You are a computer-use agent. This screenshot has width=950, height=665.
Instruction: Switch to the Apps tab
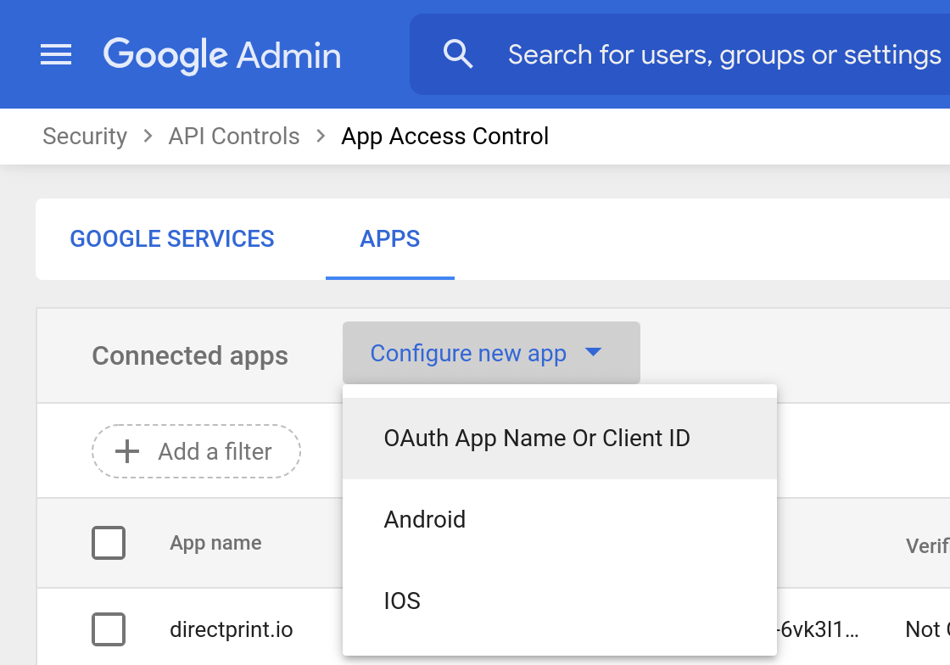pos(390,238)
